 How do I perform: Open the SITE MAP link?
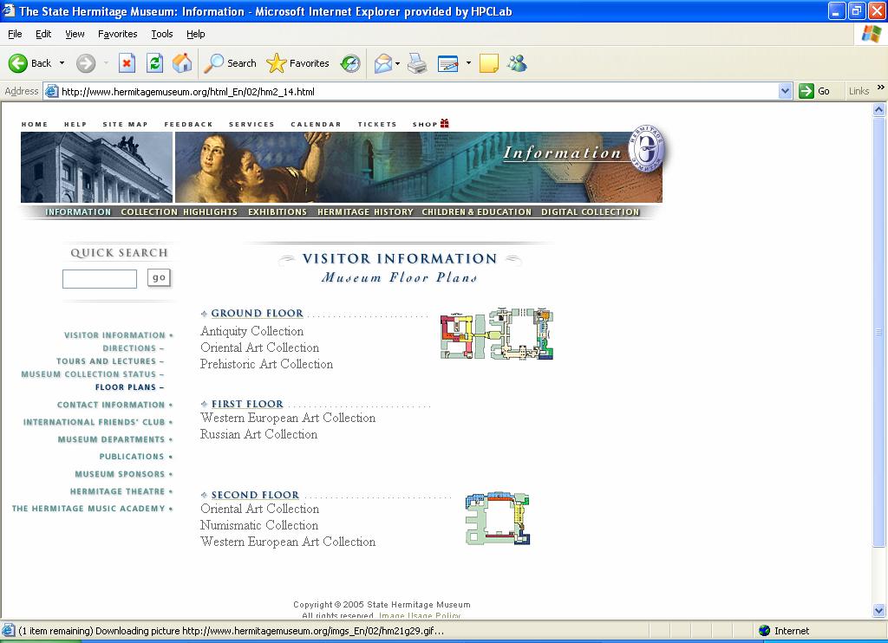point(125,124)
